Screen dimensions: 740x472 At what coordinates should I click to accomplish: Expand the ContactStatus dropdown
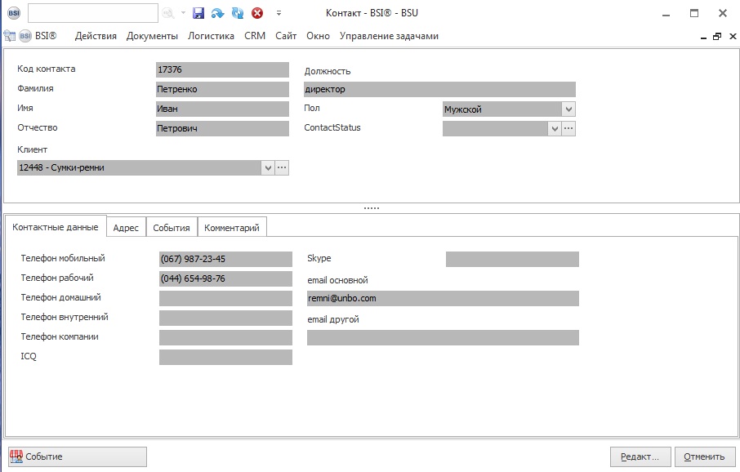554,128
